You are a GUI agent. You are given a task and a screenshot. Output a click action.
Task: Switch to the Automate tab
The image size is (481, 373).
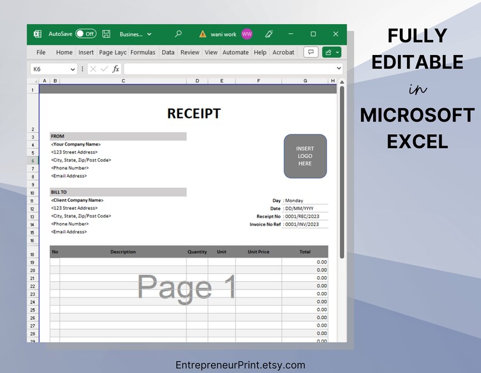[236, 53]
